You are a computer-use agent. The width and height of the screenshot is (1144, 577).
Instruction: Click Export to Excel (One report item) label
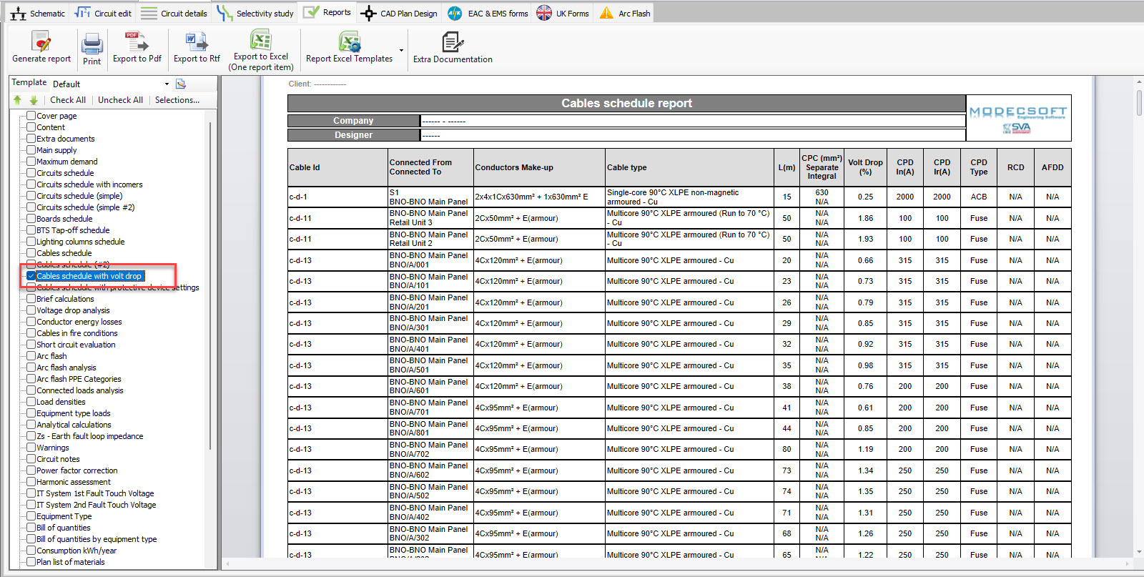point(261,62)
